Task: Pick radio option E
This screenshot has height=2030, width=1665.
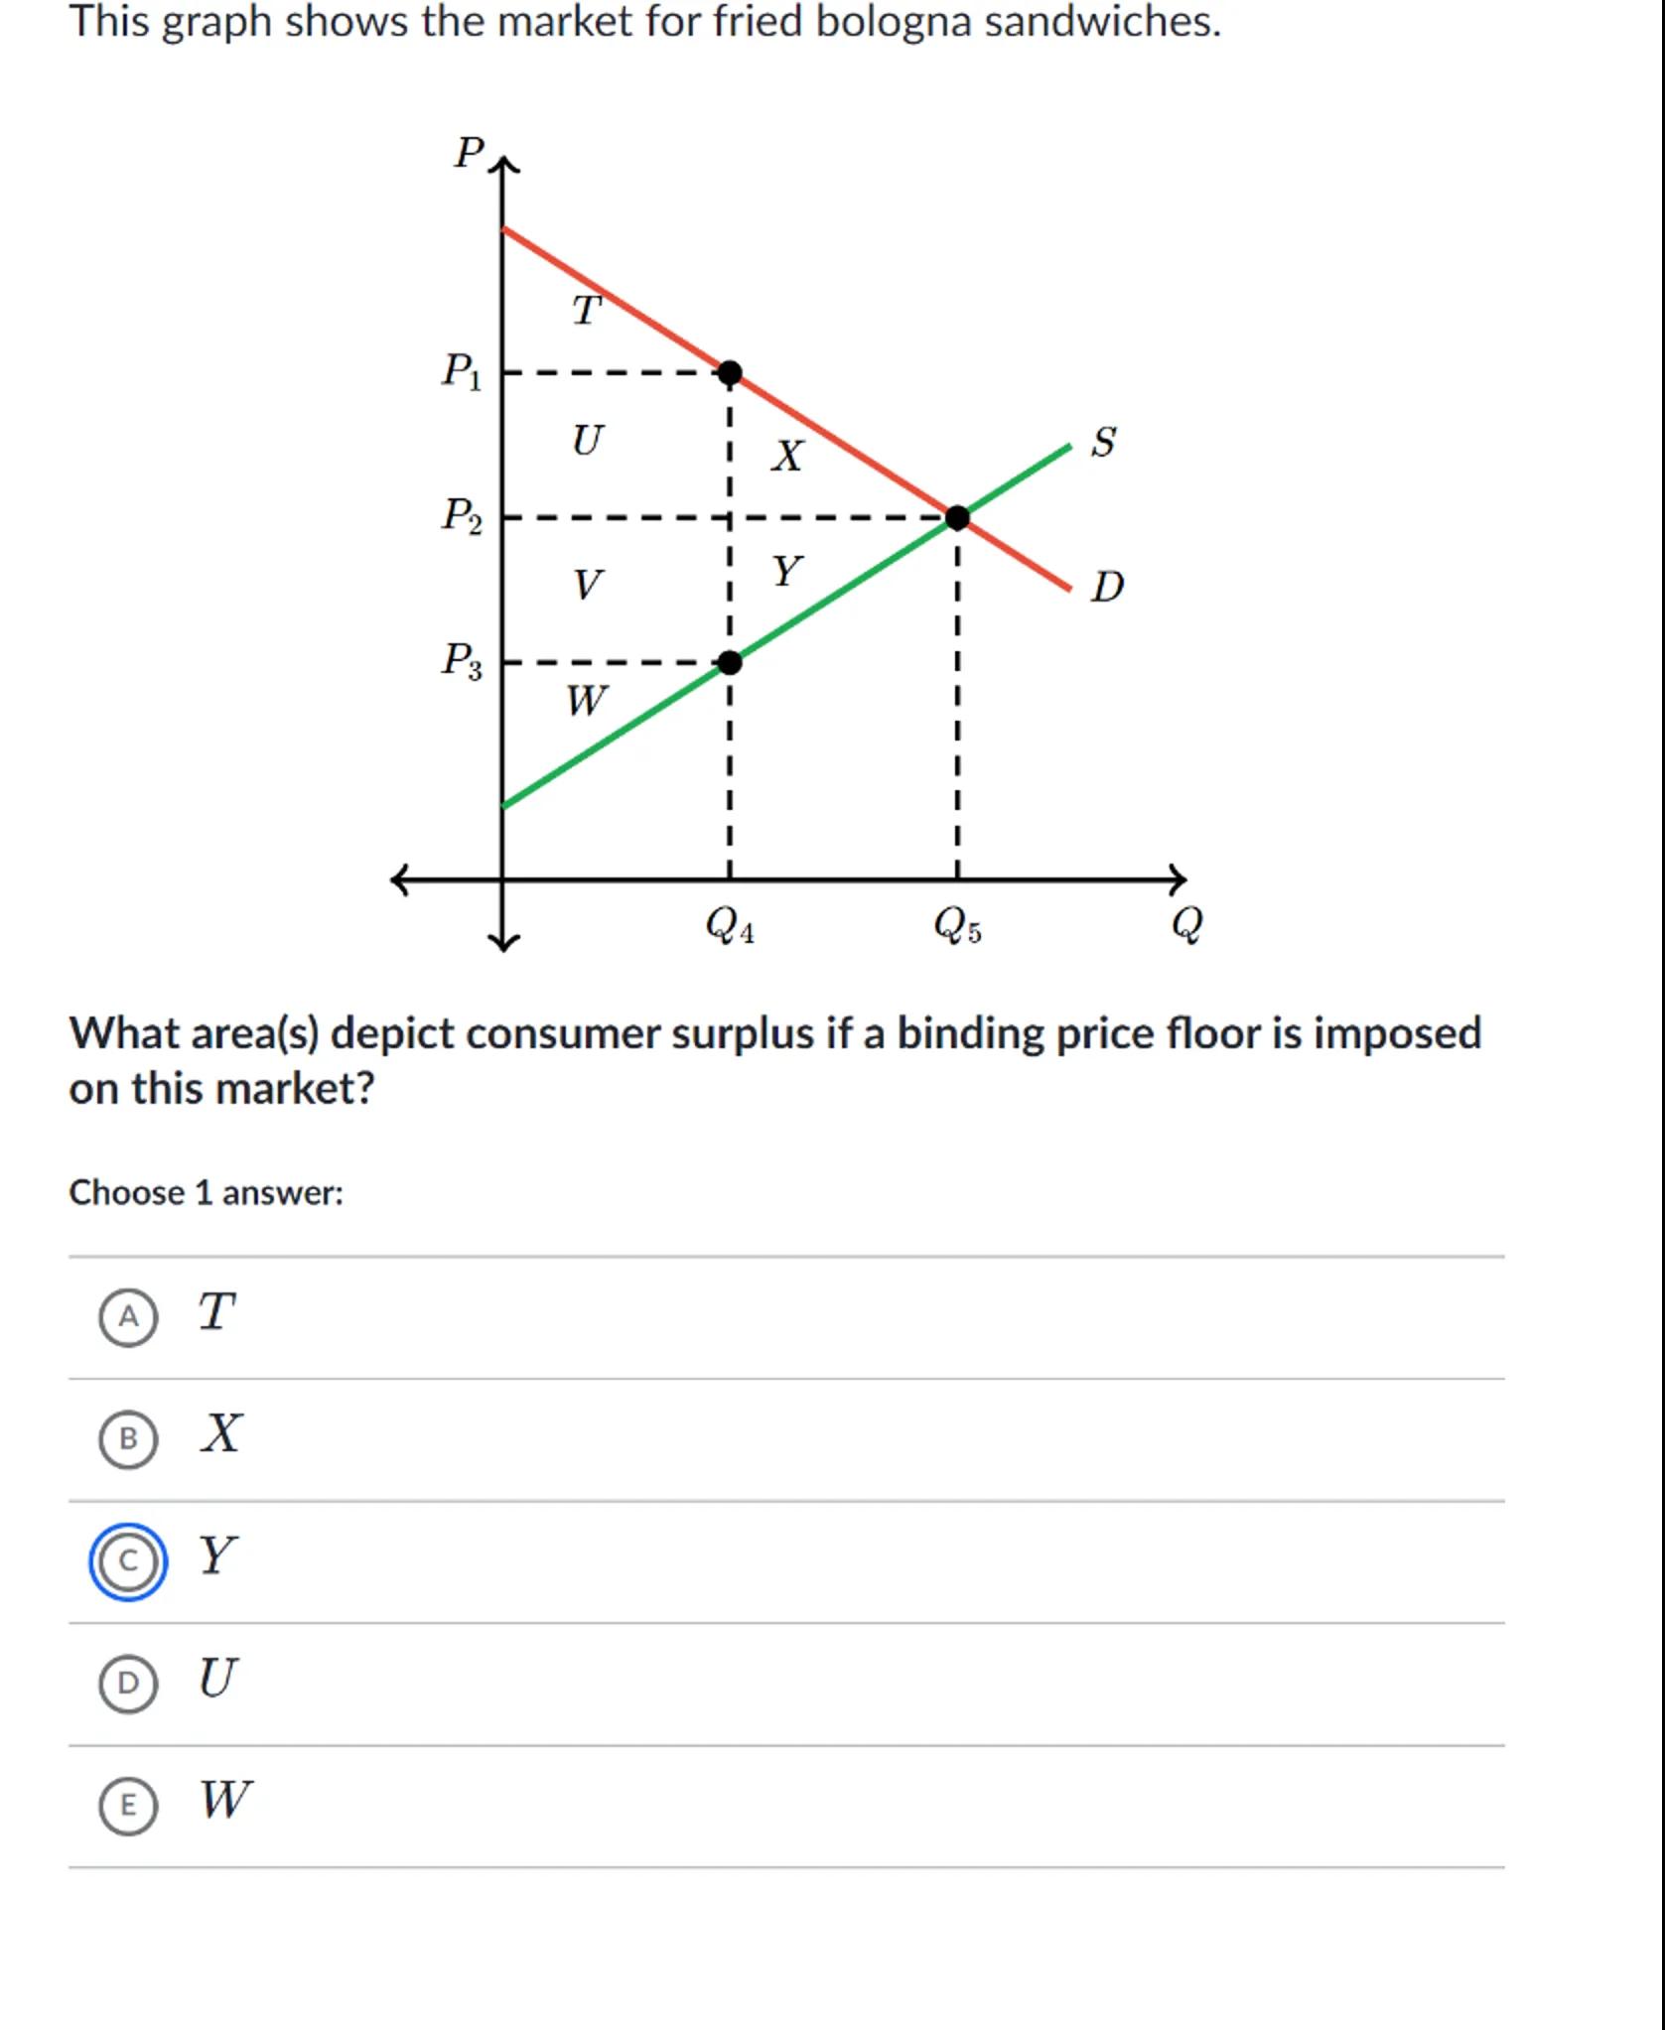Action: tap(128, 1806)
